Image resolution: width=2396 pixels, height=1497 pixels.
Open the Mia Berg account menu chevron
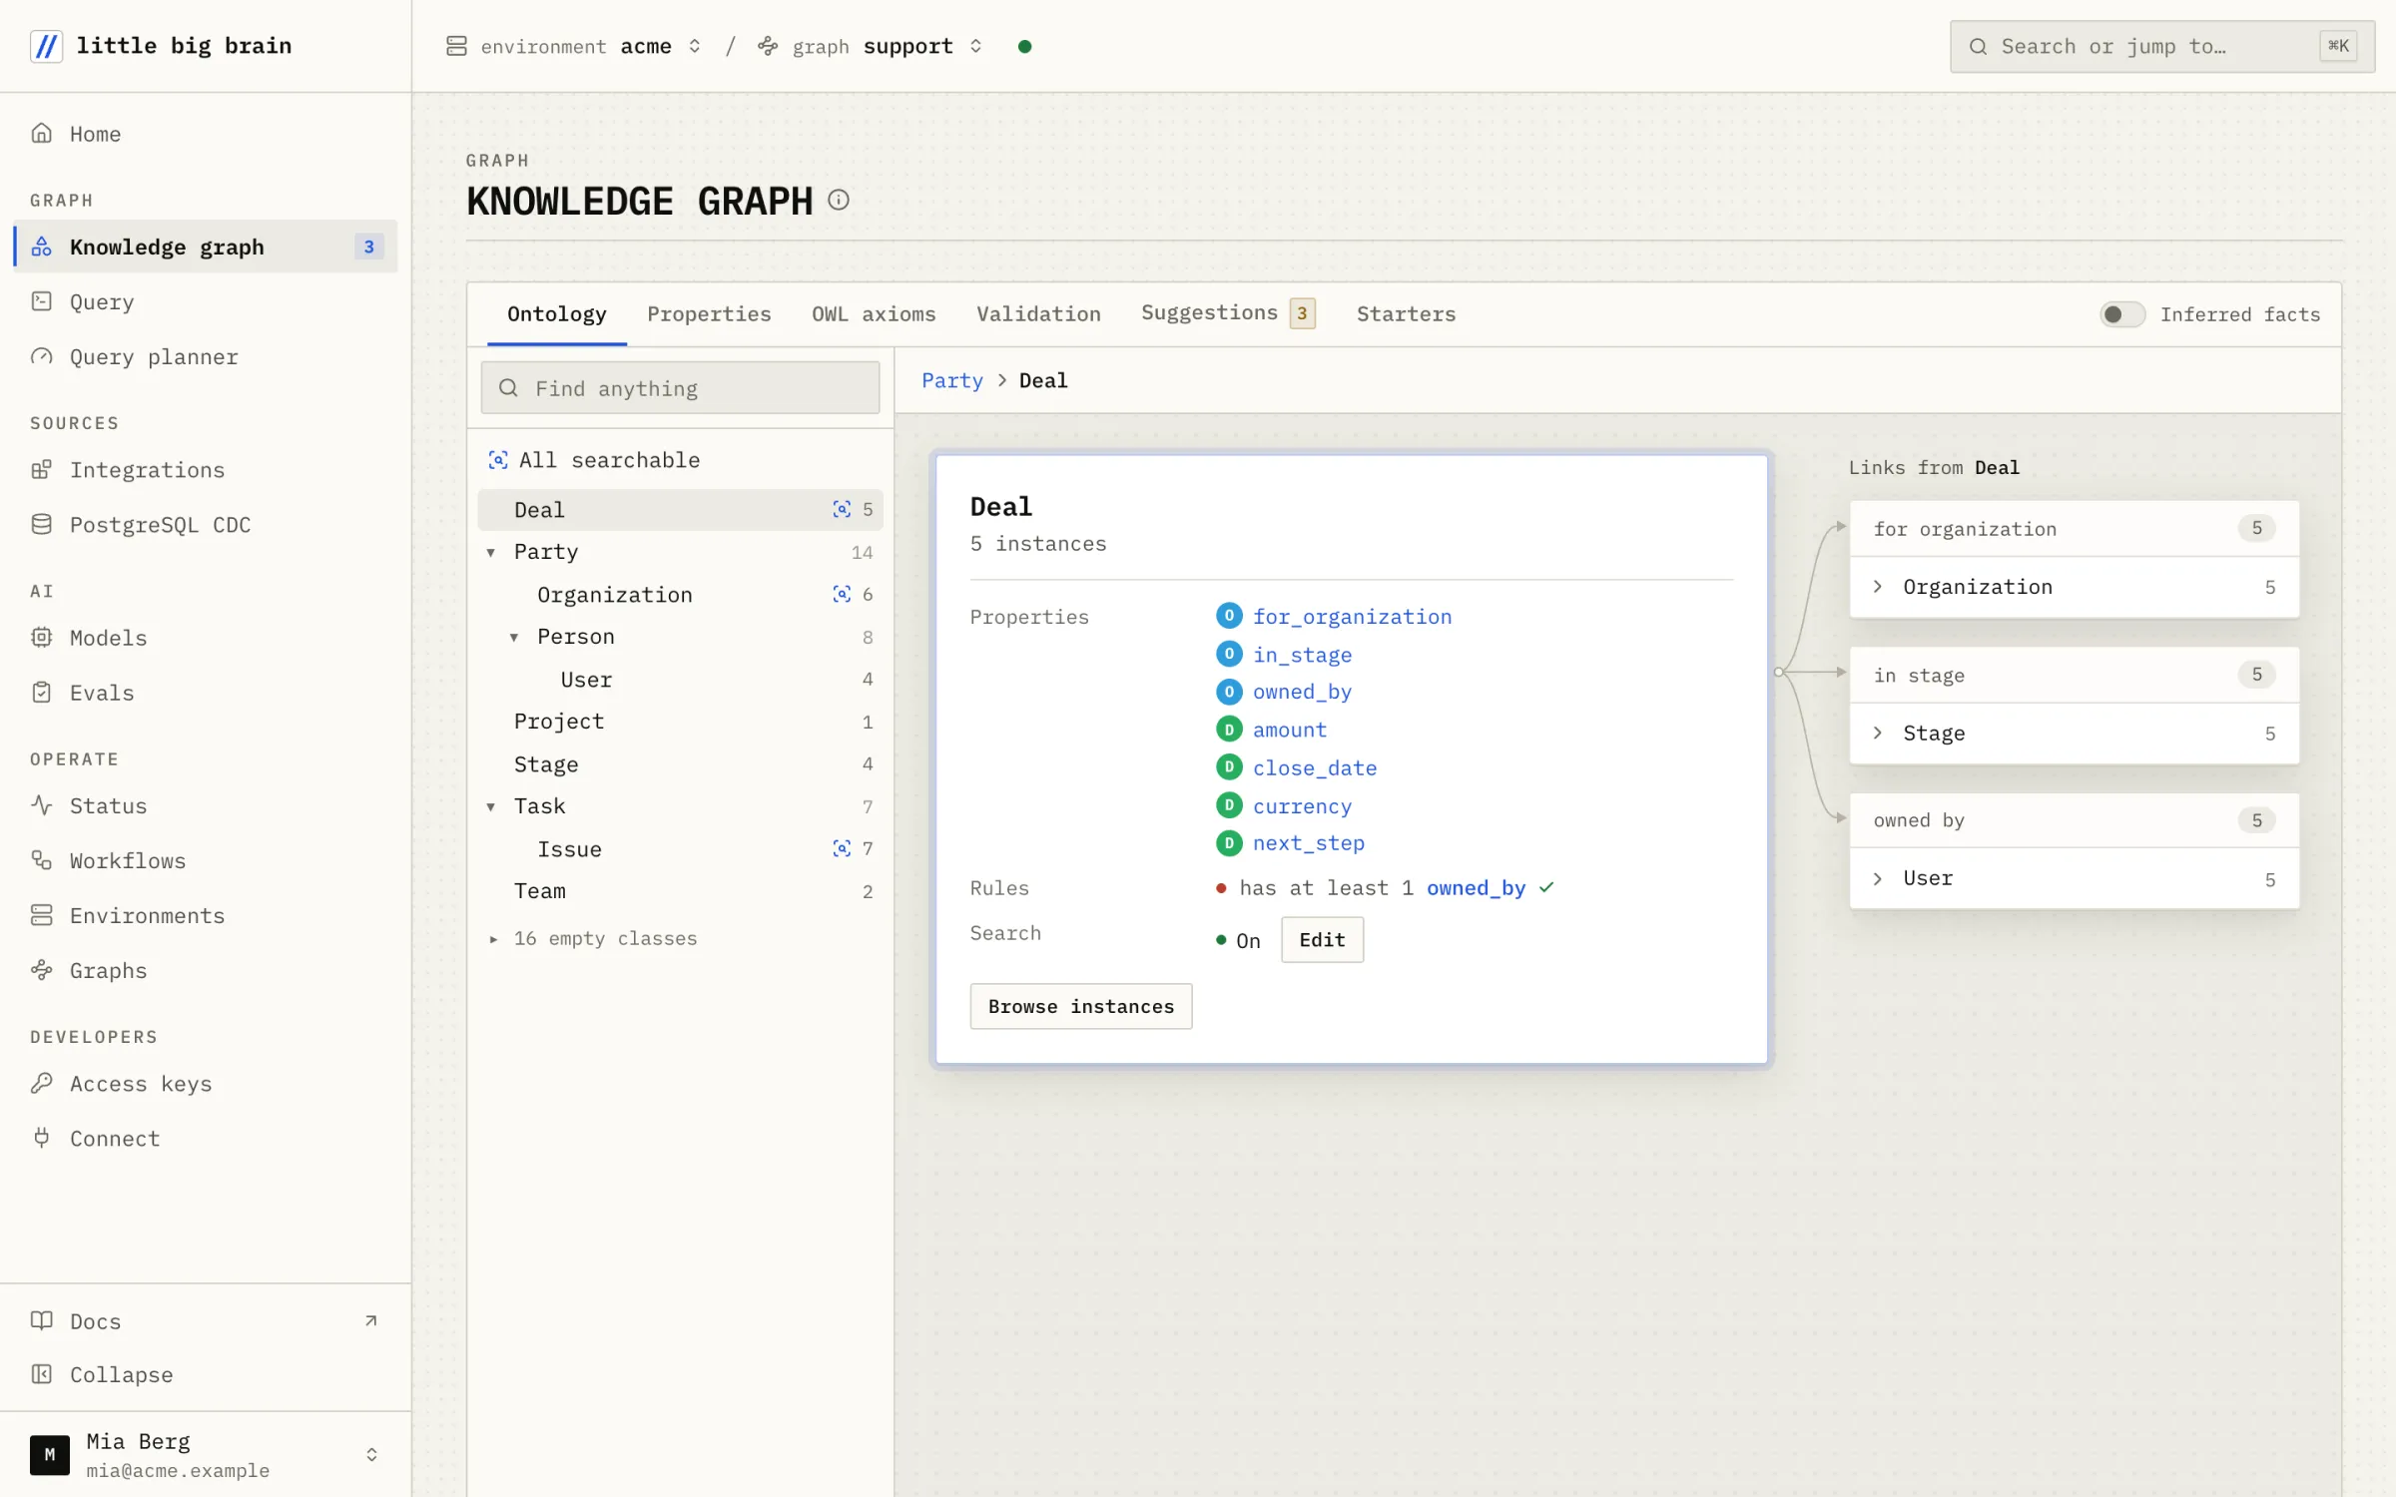371,1455
